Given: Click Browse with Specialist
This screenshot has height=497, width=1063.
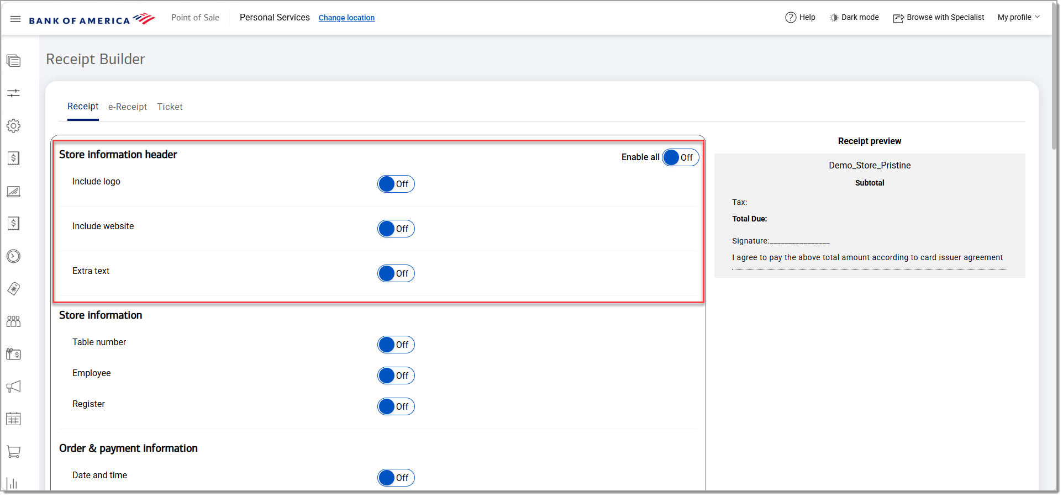Looking at the screenshot, I should (x=939, y=17).
